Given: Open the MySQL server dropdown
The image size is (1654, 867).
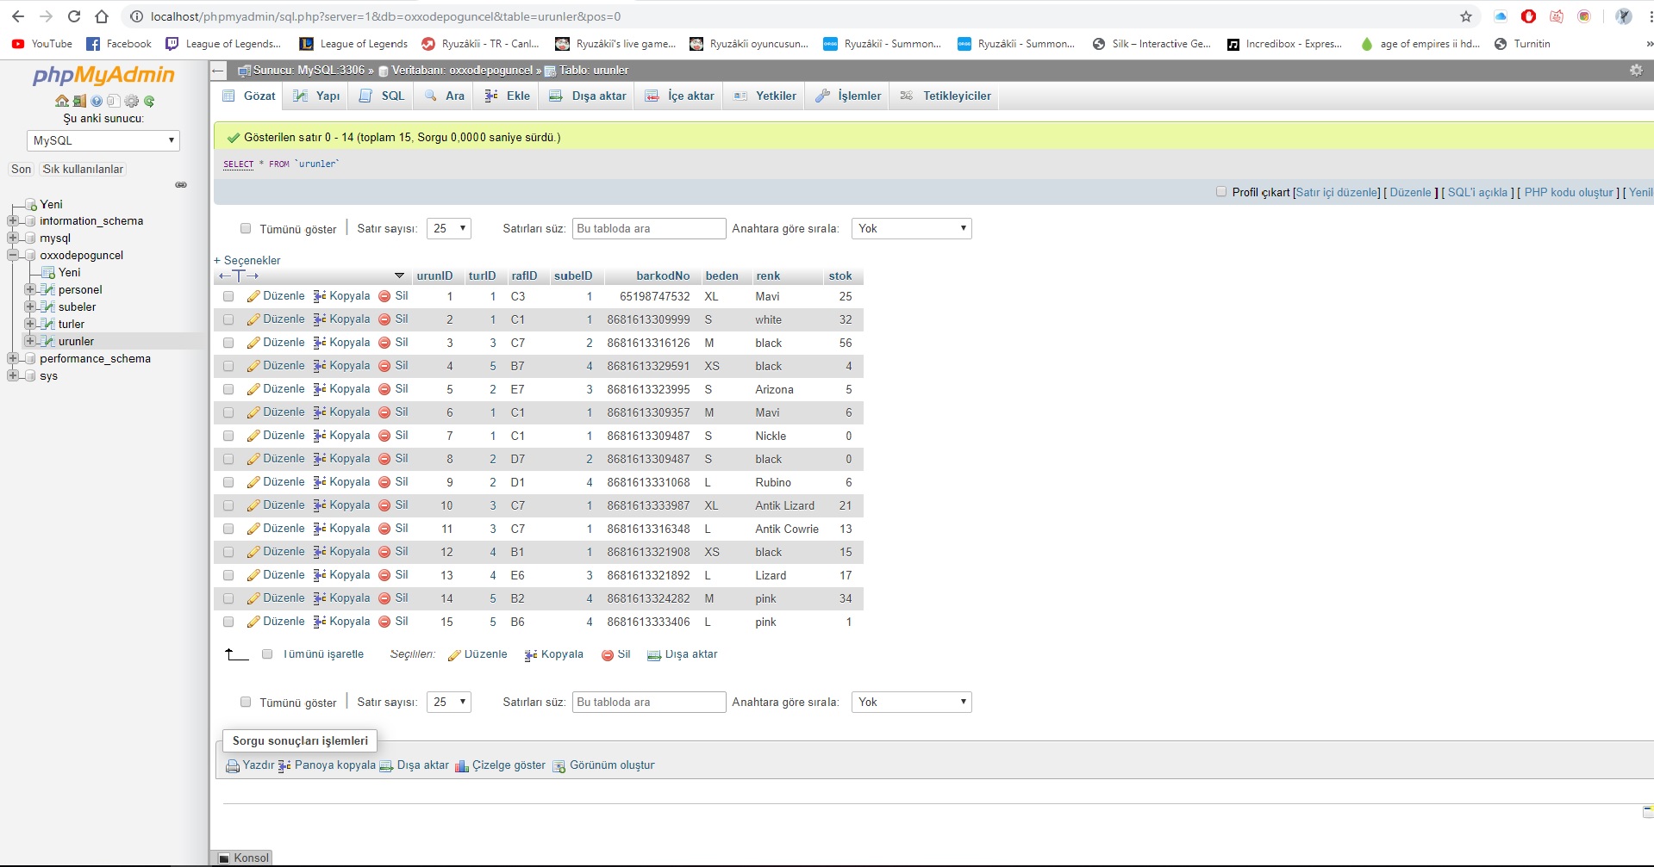Looking at the screenshot, I should point(103,140).
